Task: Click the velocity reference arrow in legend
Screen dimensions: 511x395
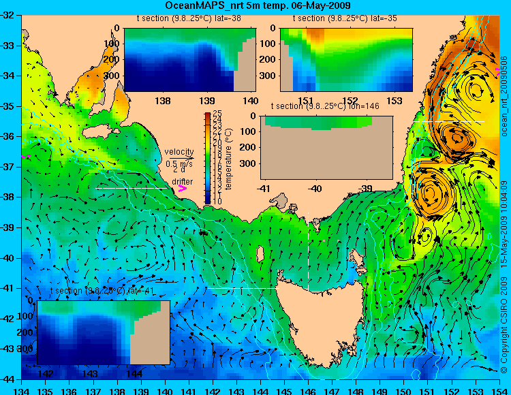Action: (181, 158)
